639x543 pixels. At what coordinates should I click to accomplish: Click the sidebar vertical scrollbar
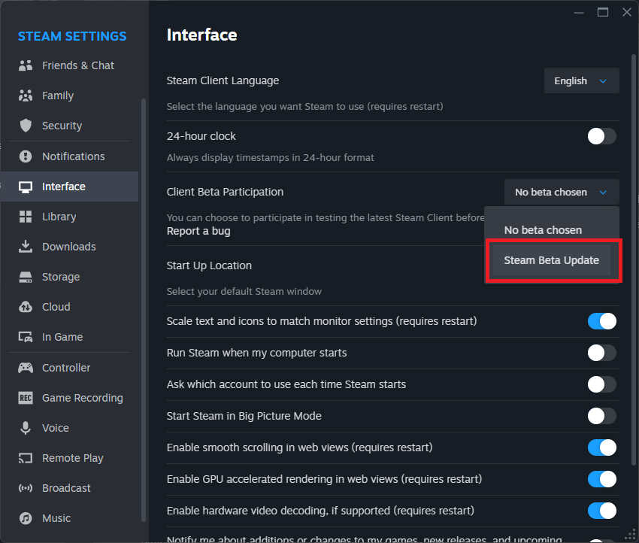143,310
